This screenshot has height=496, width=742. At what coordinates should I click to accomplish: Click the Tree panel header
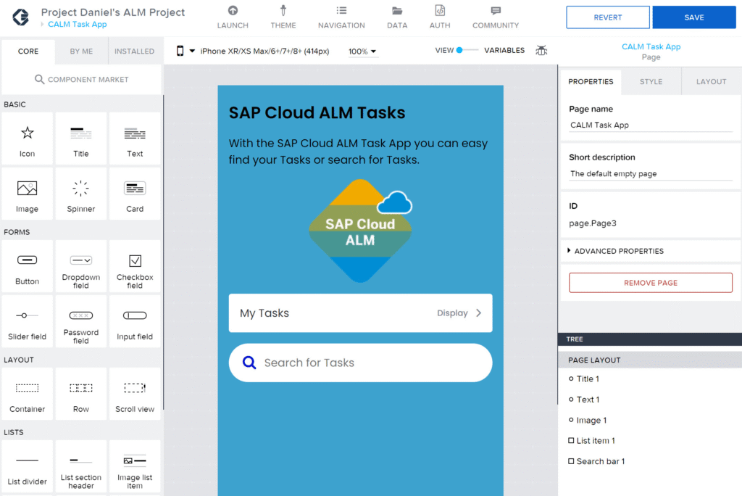click(x=650, y=339)
